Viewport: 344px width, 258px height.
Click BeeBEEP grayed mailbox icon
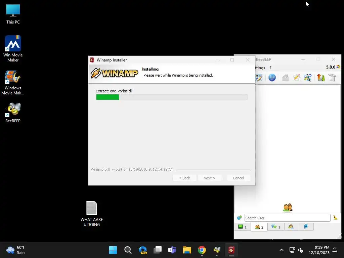point(285,78)
